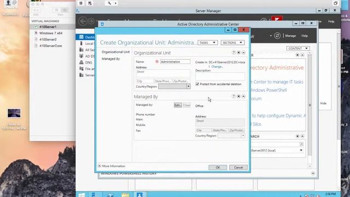The image size is (350, 197).
Task: Click the wrench settings icon in VM toolbar
Action: (109, 3)
